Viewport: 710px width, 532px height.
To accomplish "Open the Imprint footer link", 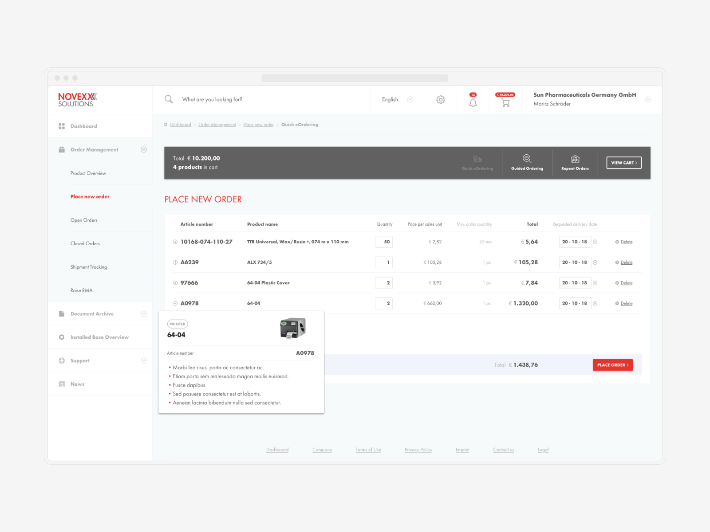I will (x=462, y=450).
